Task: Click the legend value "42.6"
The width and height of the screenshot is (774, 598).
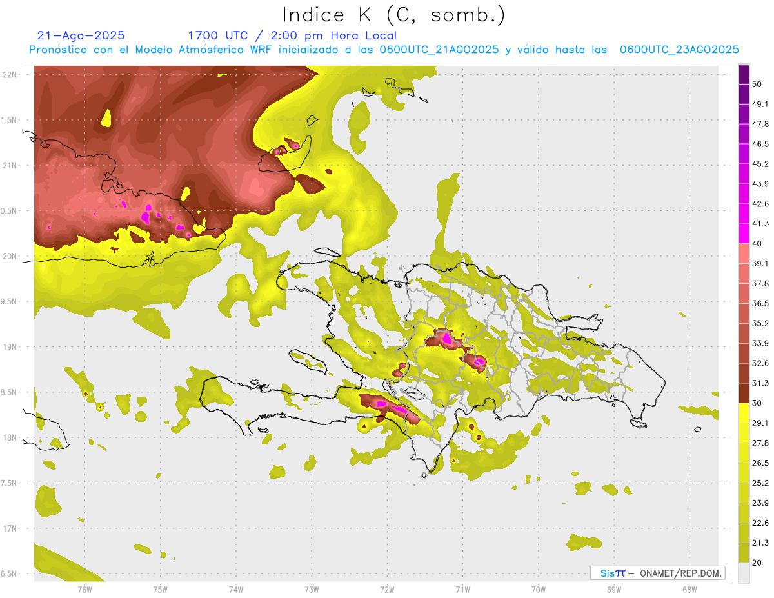Action: [760, 204]
